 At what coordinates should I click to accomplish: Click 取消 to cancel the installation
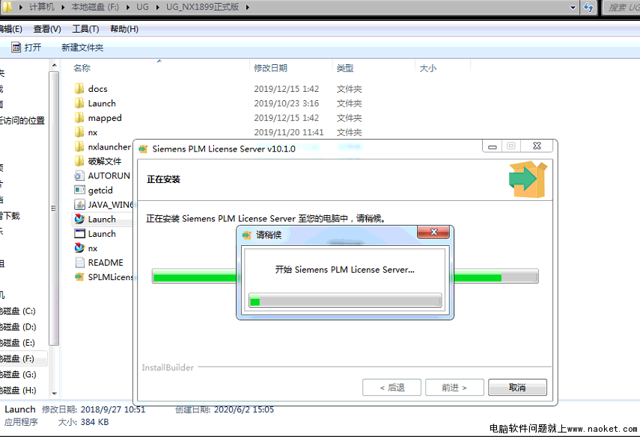(x=517, y=387)
